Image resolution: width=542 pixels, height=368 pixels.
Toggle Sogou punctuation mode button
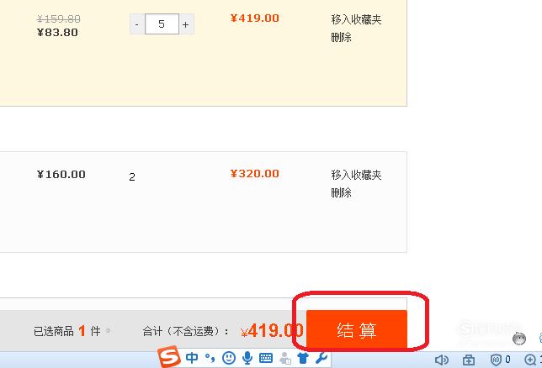[210, 358]
